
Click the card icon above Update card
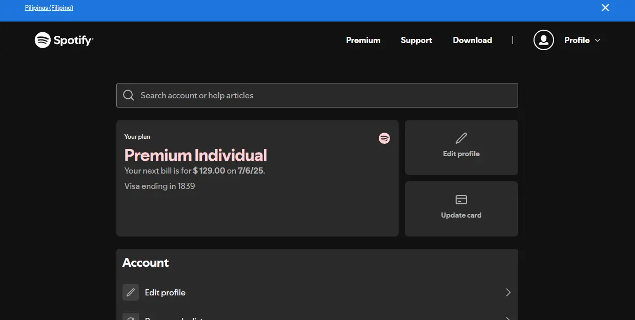461,200
